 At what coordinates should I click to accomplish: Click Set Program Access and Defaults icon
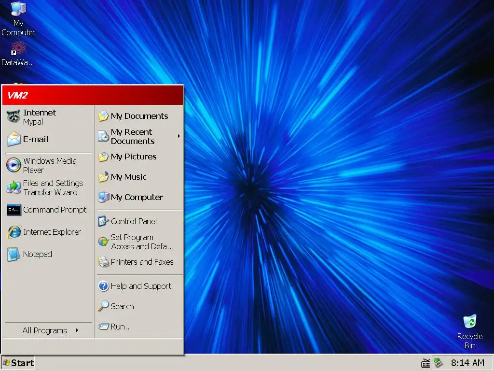pos(103,242)
